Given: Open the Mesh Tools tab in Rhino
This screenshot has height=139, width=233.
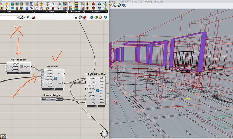Looking at the screenshot, I should 124,2.
